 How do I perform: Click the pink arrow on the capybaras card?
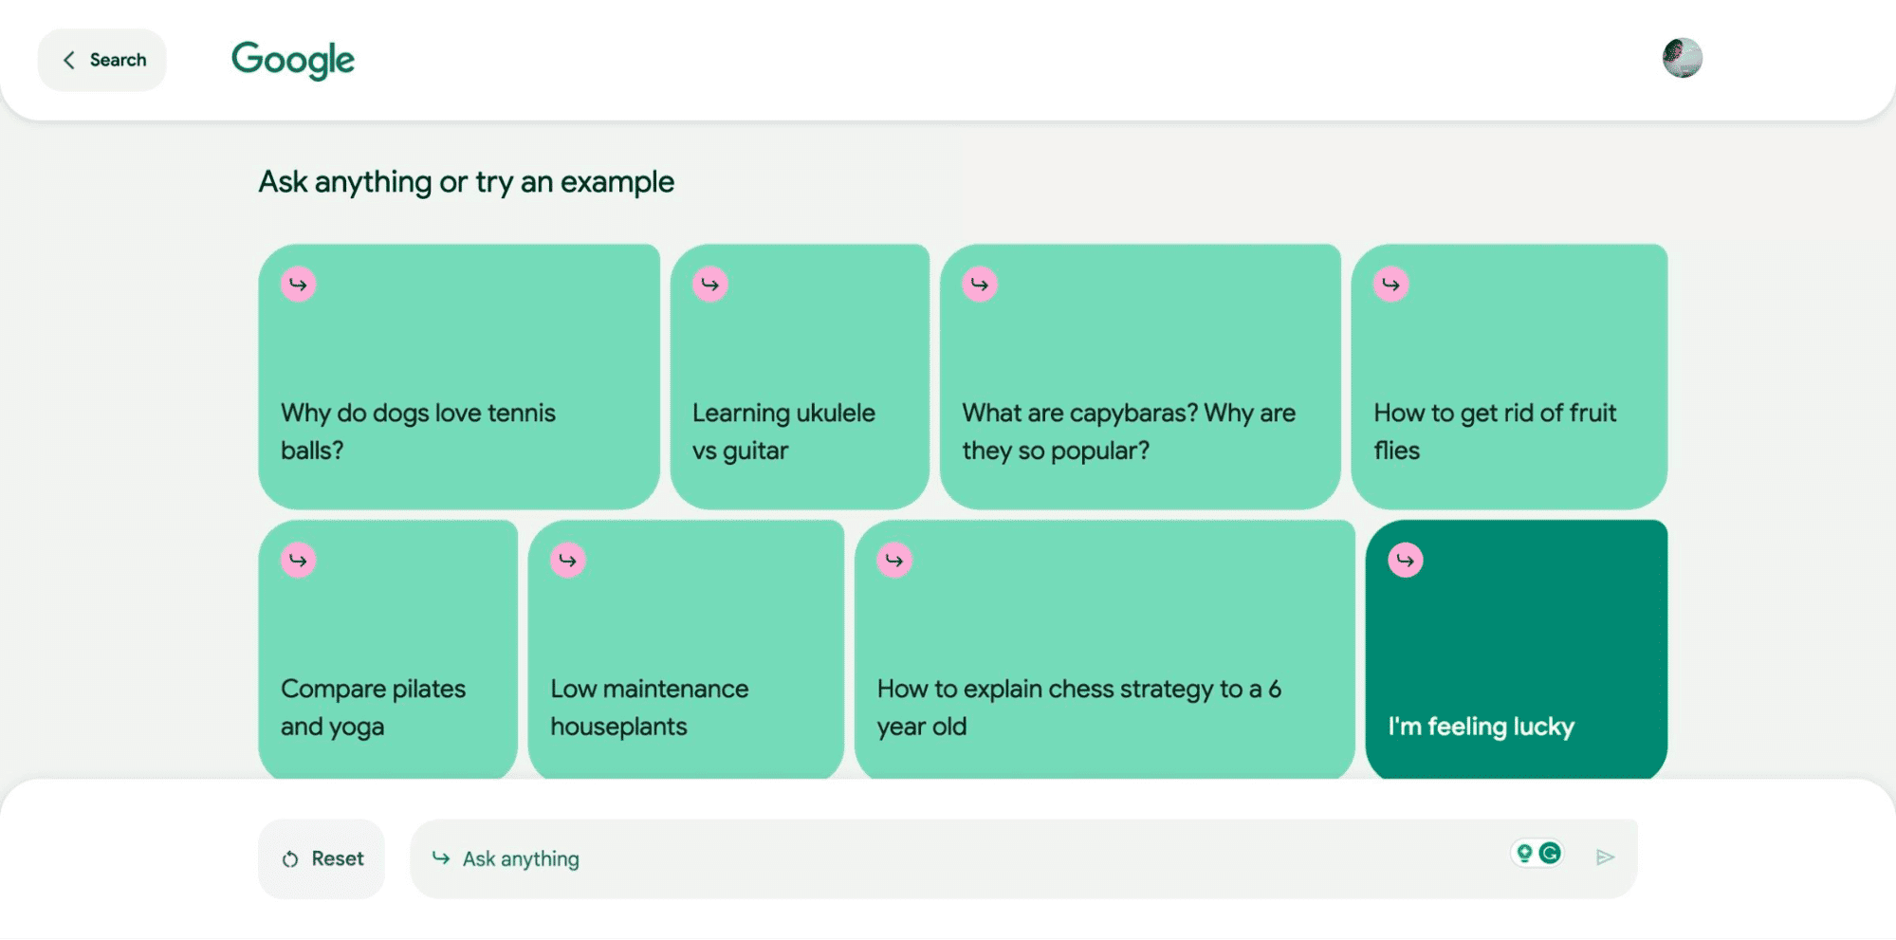[980, 284]
